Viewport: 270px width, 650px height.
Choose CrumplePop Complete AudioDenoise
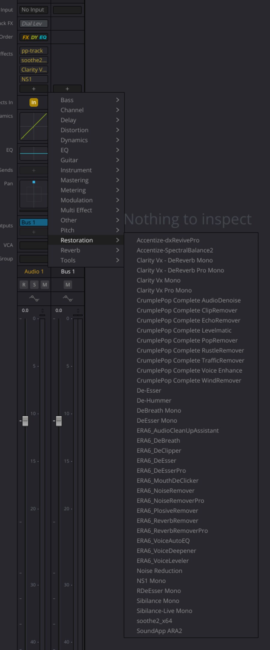tap(191, 300)
